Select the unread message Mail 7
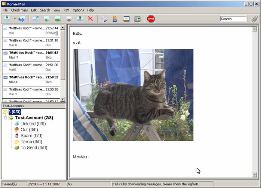The width and height of the screenshot is (261, 188). tap(31, 55)
